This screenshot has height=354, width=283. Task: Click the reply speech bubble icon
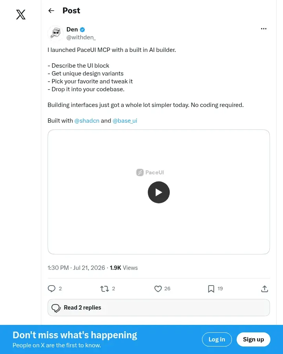(x=51, y=289)
